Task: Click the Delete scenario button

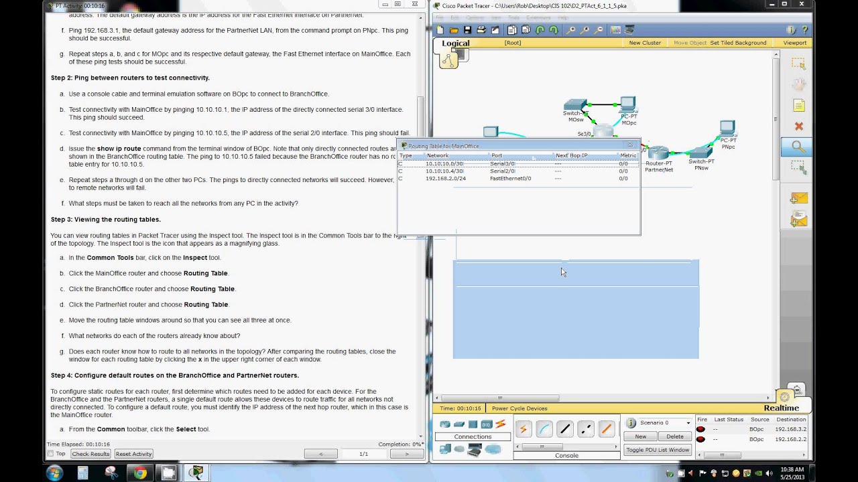Action: click(675, 436)
